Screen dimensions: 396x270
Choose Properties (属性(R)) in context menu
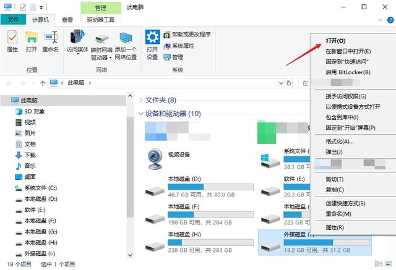pyautogui.click(x=335, y=227)
